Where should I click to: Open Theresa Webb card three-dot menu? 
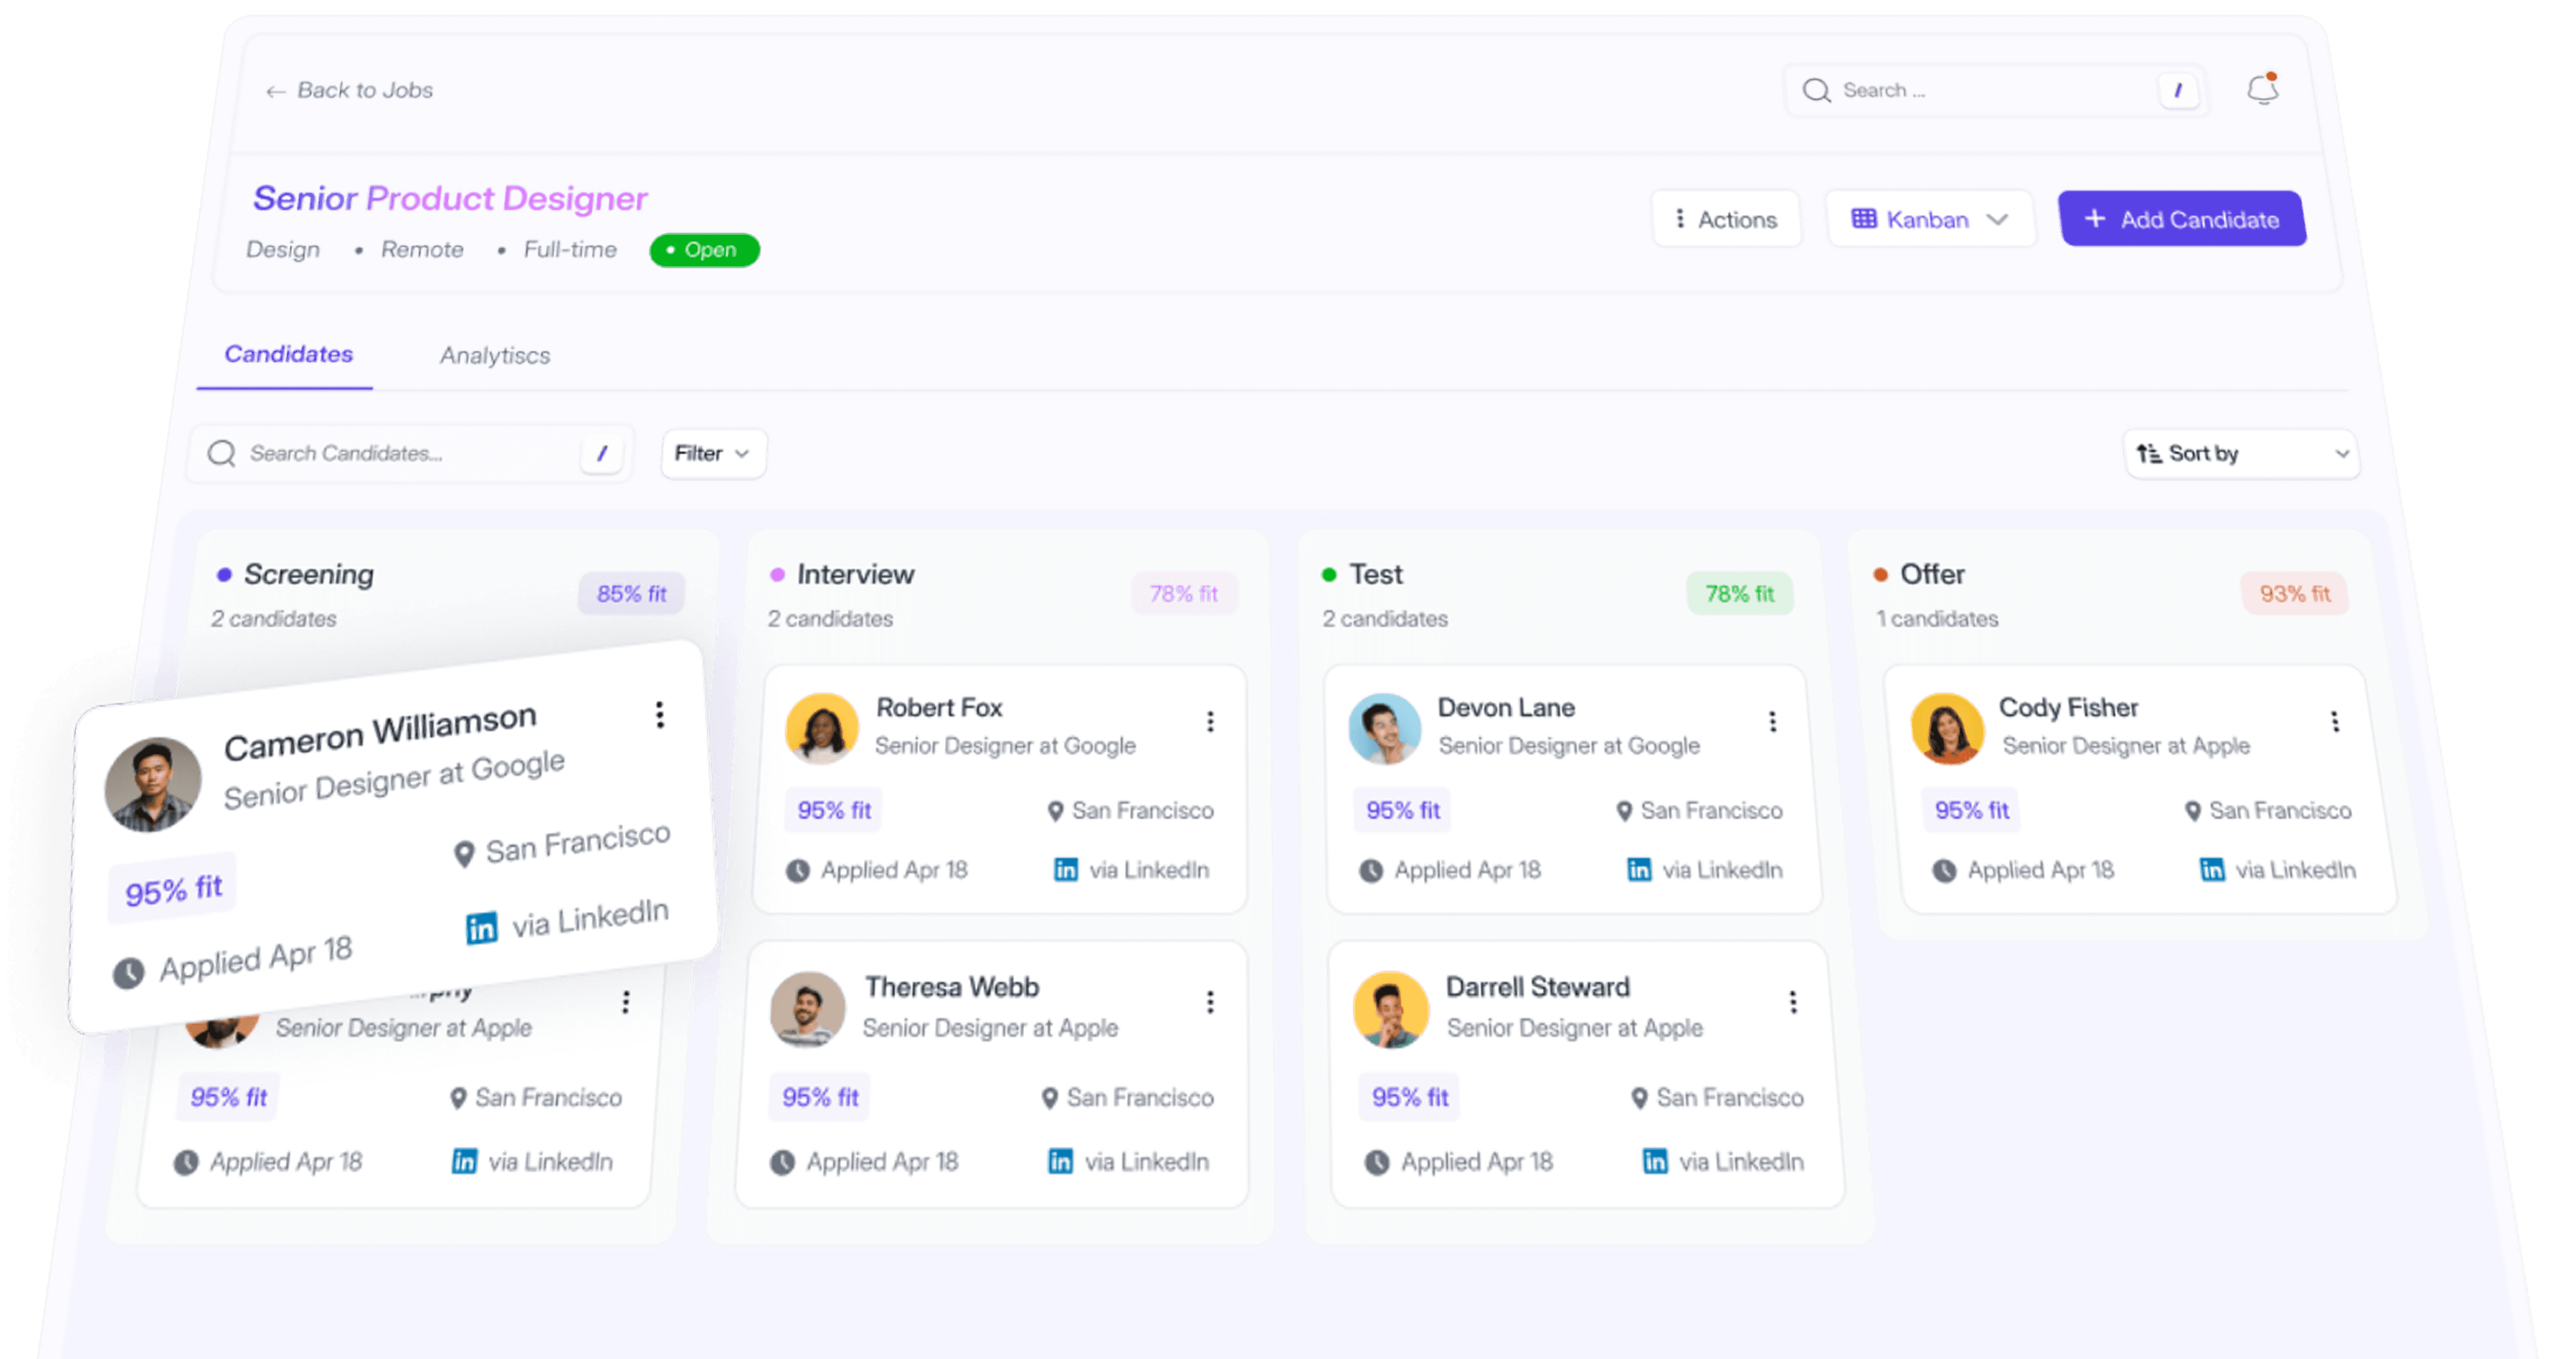pos(1210,1002)
